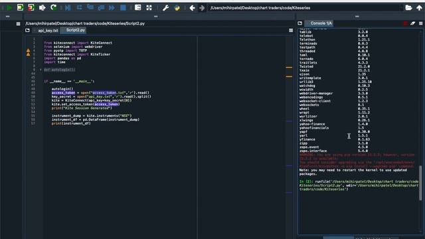Run the file with green play icon

tap(9, 7)
